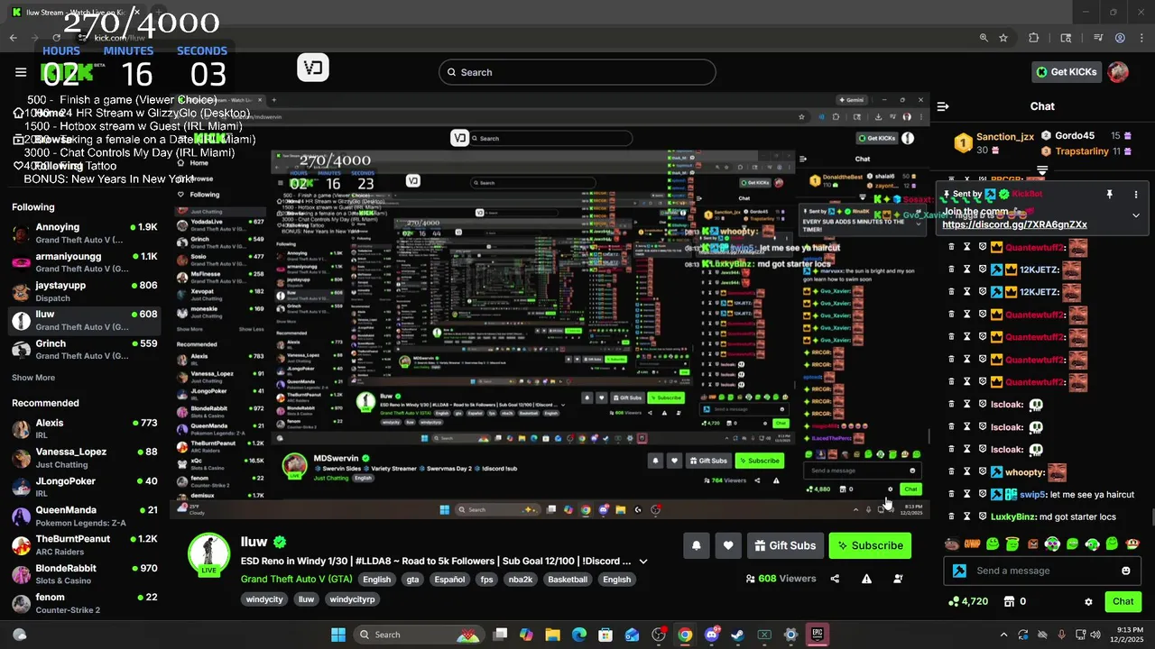The height and width of the screenshot is (649, 1155).
Task: Open the Kick sidebar hamburger menu
Action: [21, 72]
